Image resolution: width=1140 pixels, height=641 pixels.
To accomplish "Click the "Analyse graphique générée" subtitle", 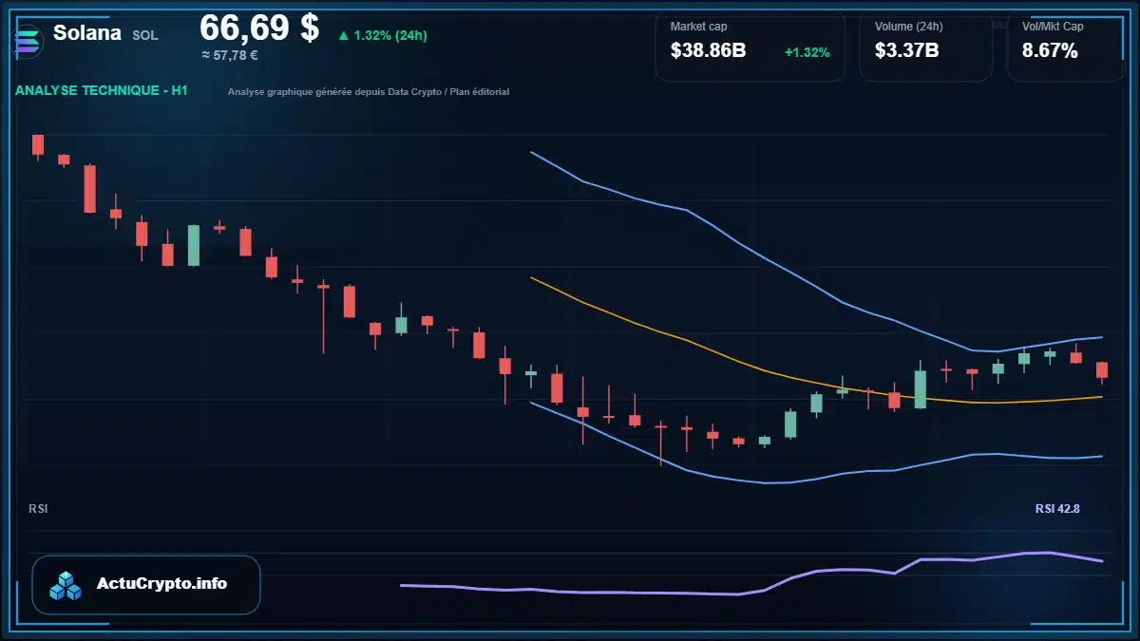I will pos(369,92).
